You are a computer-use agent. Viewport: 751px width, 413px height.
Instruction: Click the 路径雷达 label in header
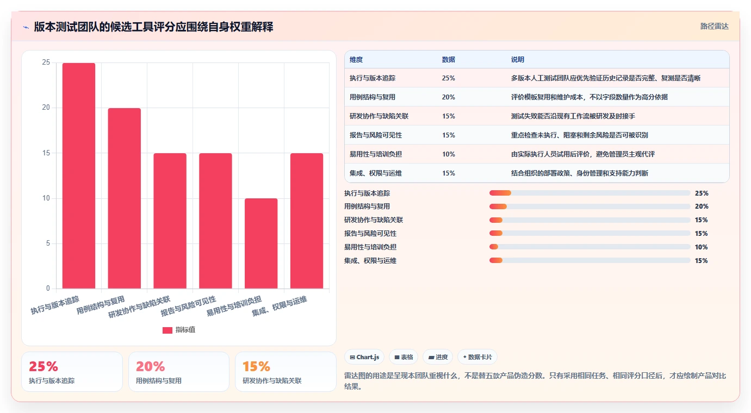714,26
